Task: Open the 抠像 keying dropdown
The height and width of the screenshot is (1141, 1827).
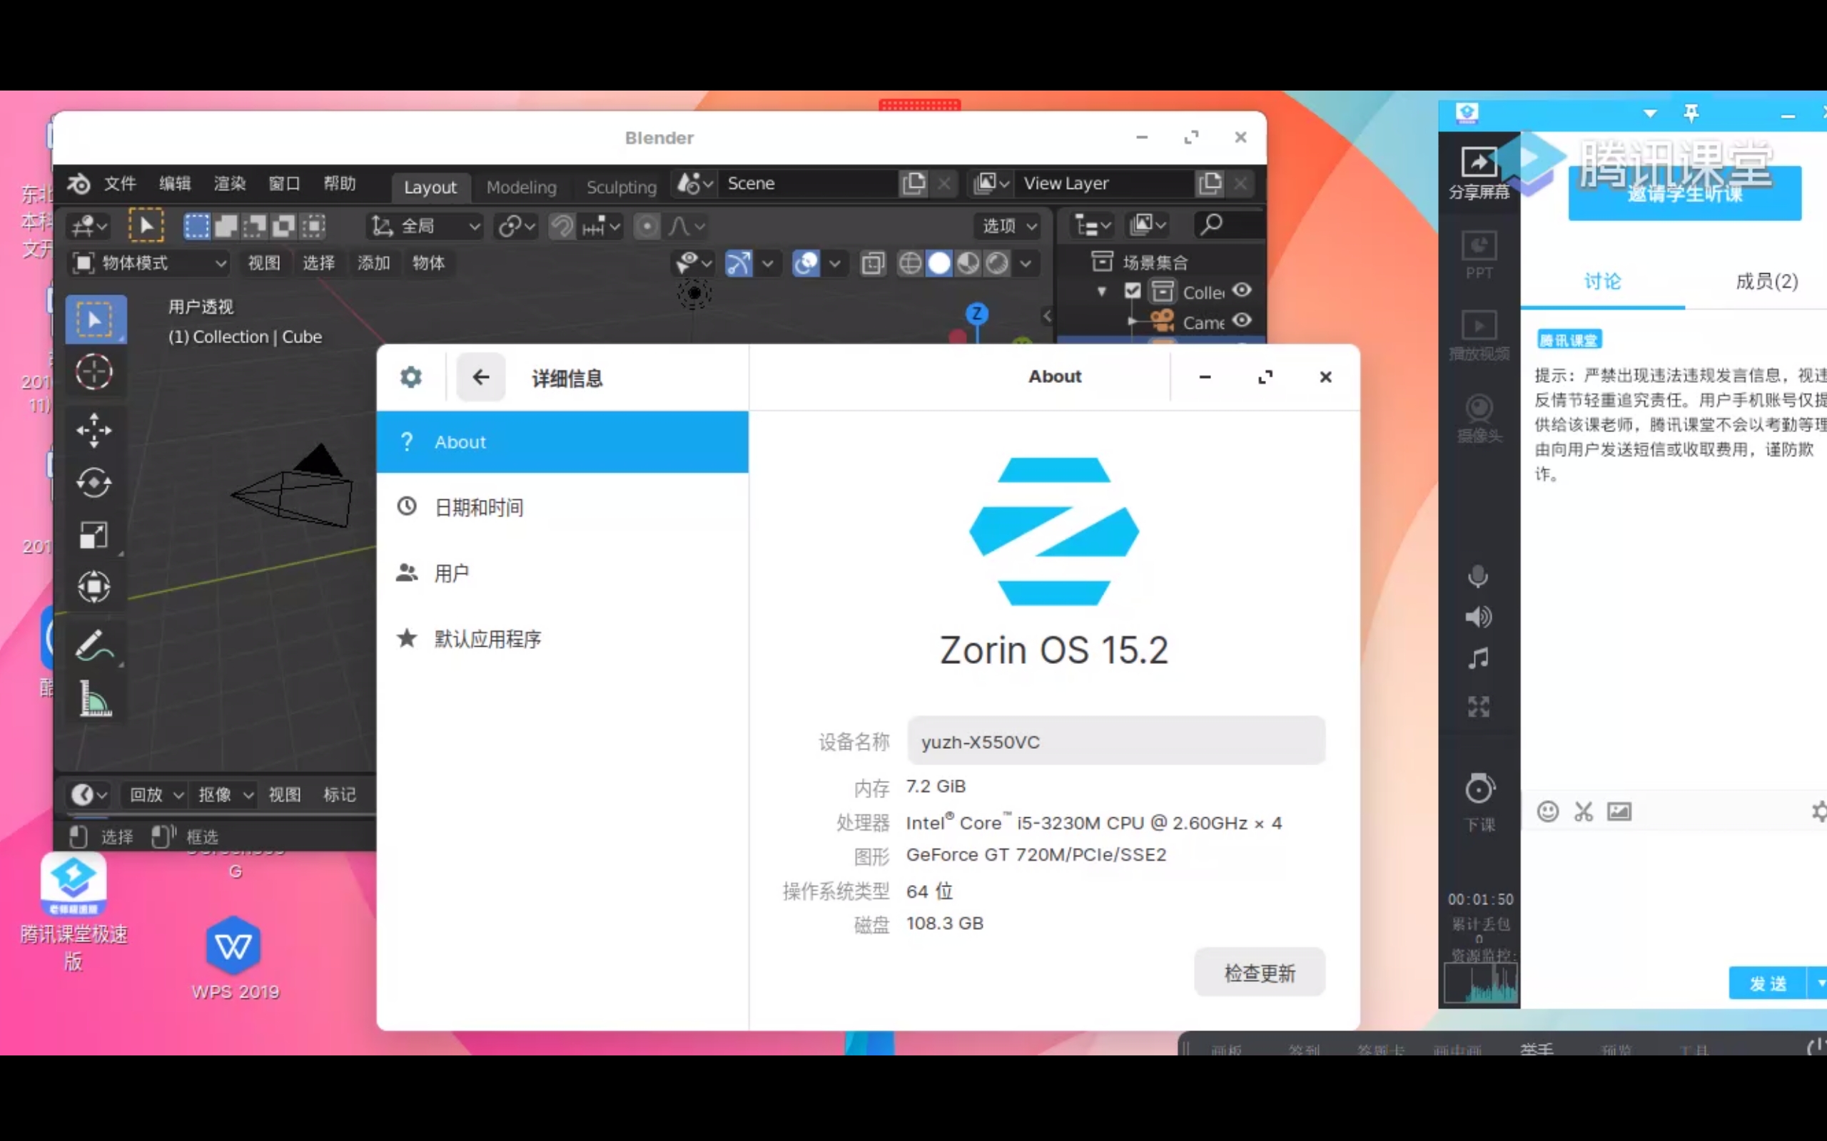Action: pyautogui.click(x=225, y=794)
